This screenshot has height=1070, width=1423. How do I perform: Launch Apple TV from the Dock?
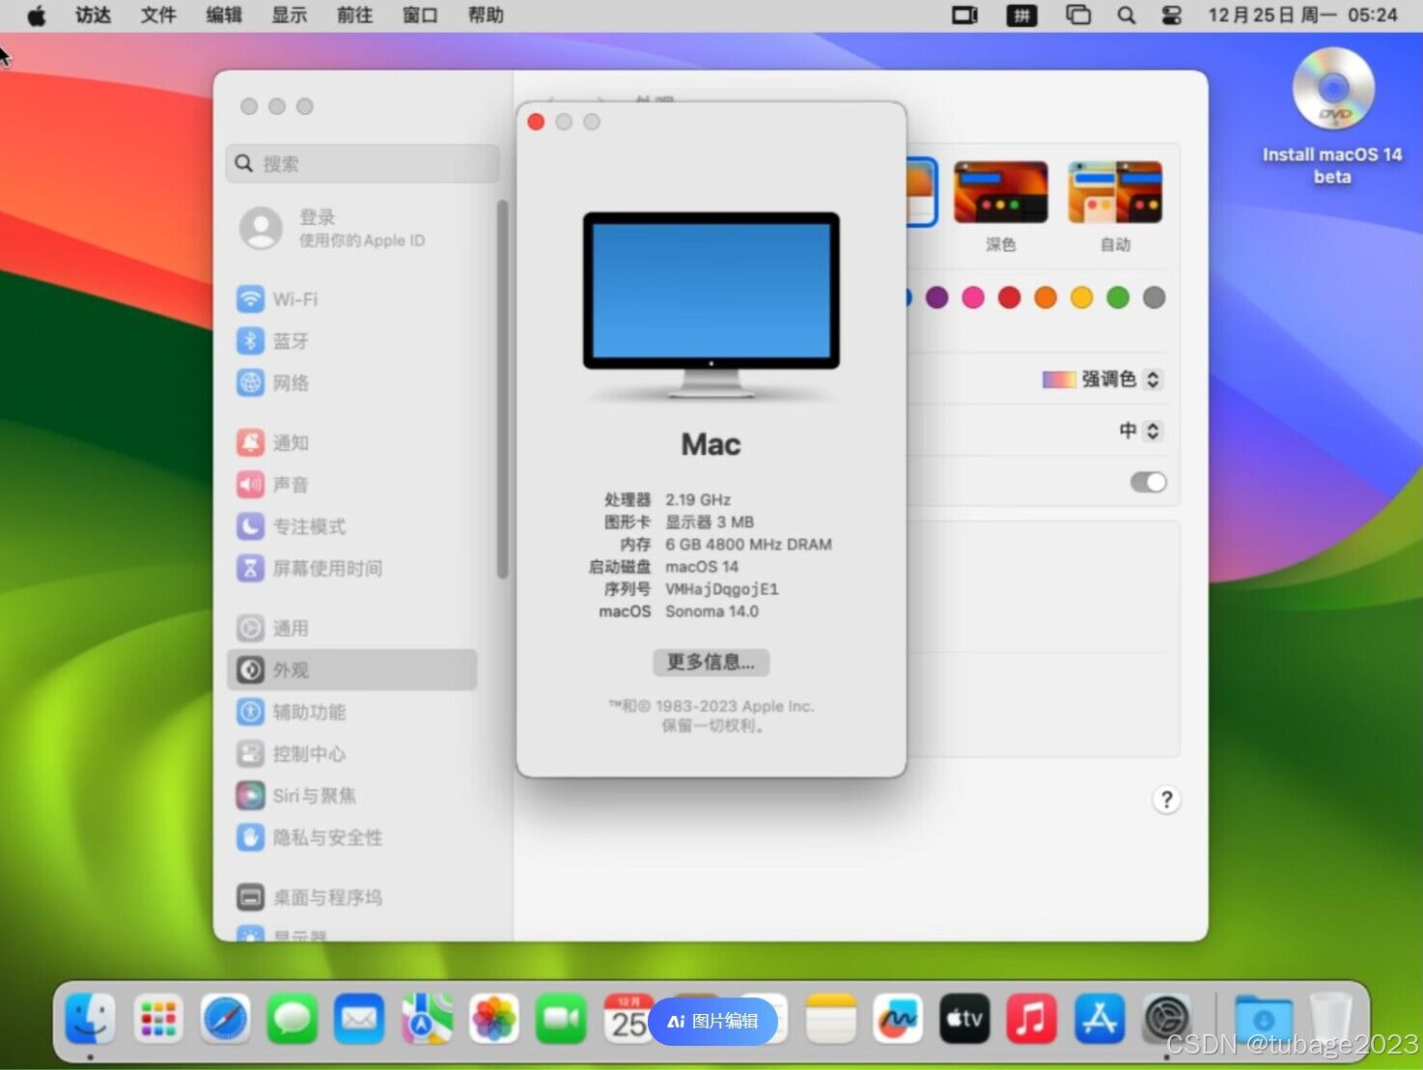[964, 1019]
